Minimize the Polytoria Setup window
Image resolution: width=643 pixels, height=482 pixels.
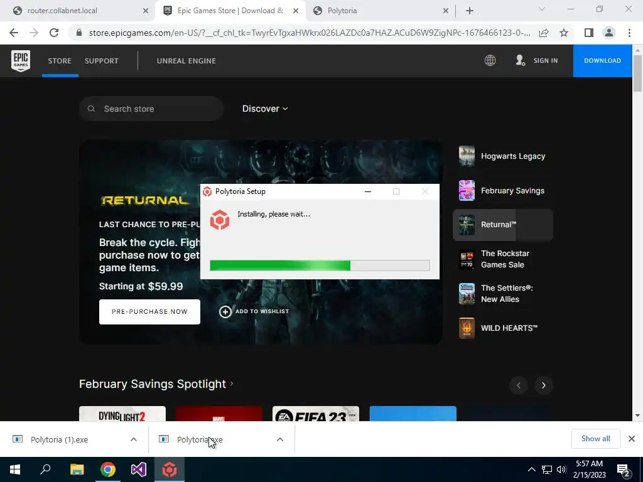368,191
